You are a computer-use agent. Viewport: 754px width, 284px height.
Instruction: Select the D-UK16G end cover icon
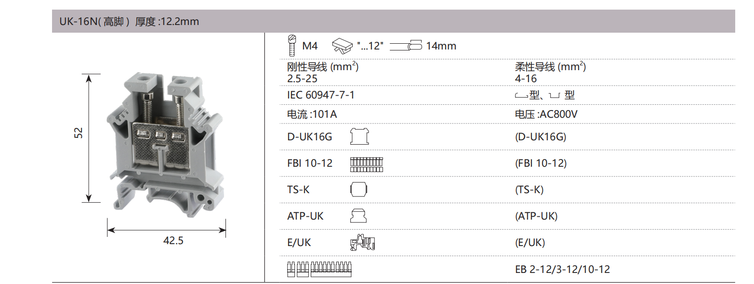[359, 136]
